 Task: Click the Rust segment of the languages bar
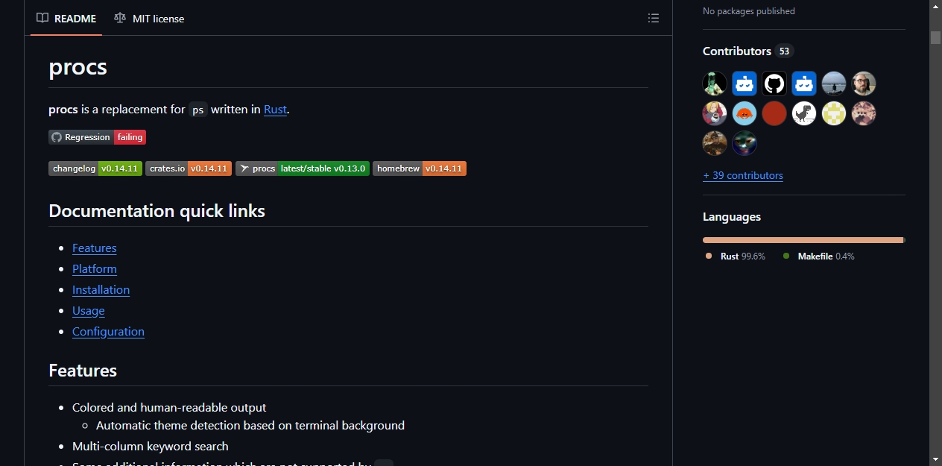pyautogui.click(x=803, y=240)
